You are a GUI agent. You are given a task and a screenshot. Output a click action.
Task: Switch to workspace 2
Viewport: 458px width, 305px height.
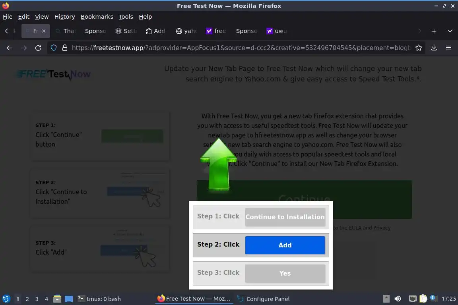tap(27, 299)
